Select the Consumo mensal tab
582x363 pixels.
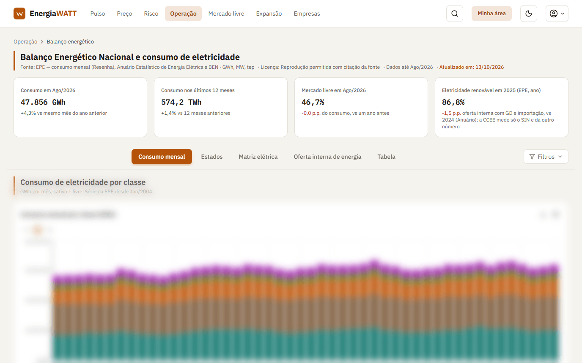162,157
